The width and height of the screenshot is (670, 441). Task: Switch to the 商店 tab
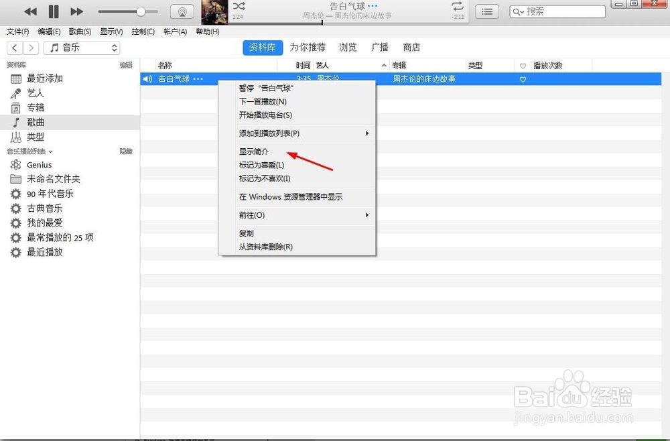[x=411, y=48]
